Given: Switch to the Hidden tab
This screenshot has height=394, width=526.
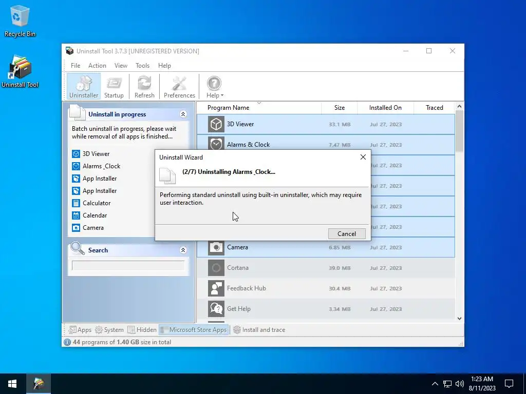Looking at the screenshot, I should click(x=142, y=330).
